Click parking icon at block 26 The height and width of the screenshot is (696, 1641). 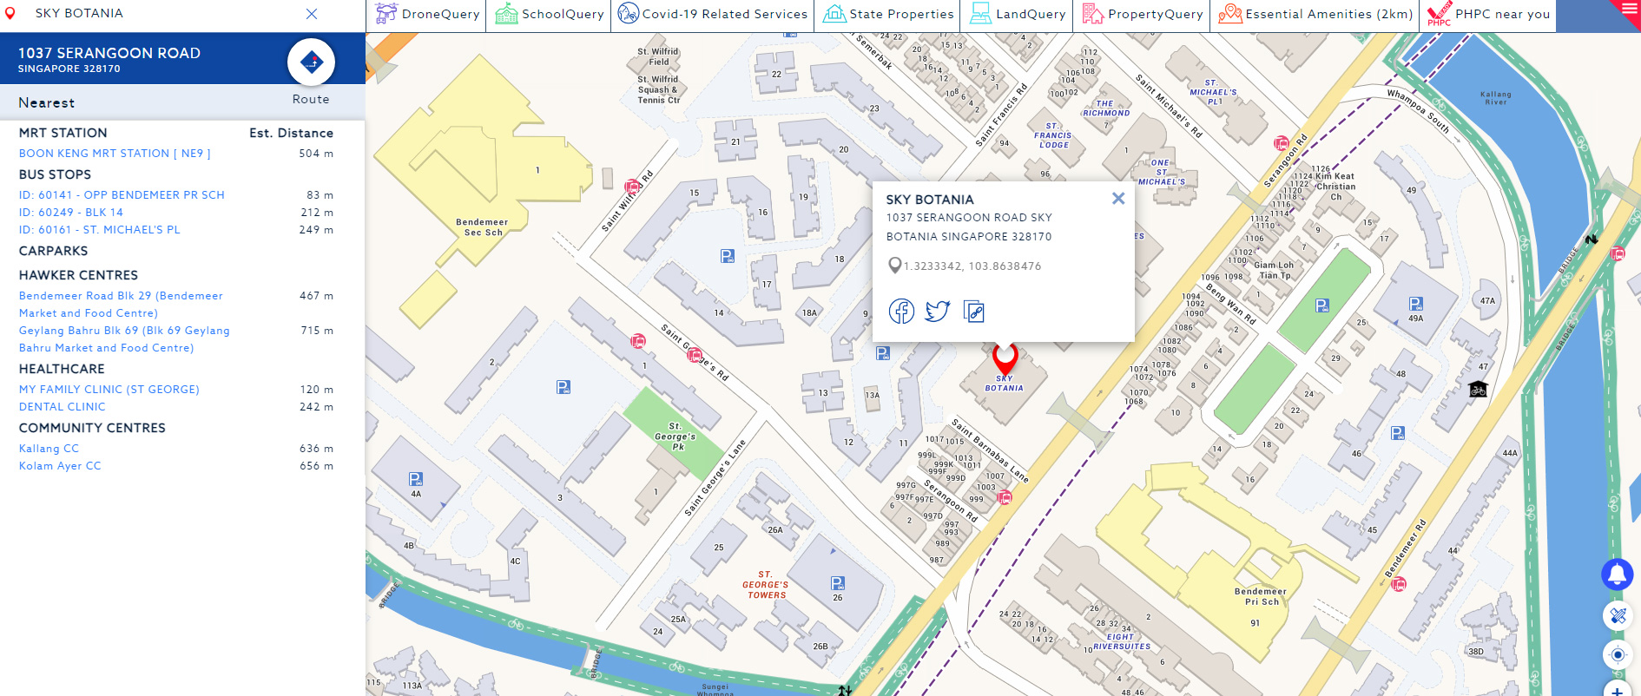point(838,583)
